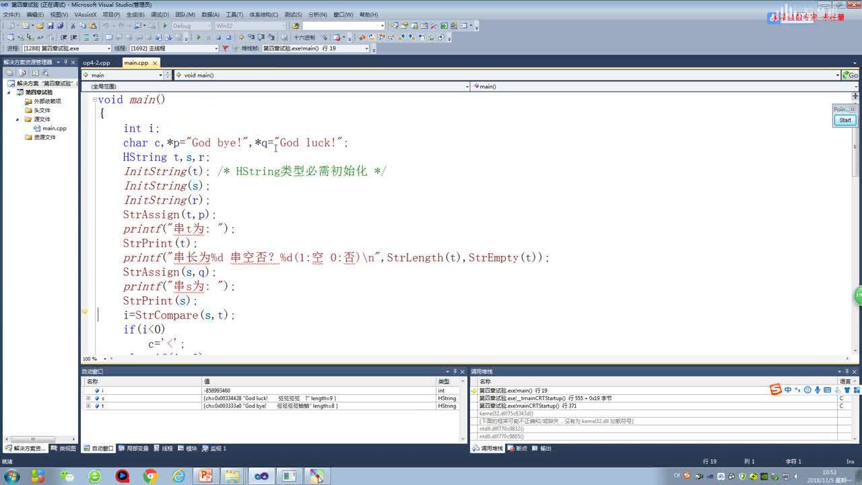Viewport: 862px width, 485px height.
Task: Open the 生成(B) menu
Action: coord(135,14)
